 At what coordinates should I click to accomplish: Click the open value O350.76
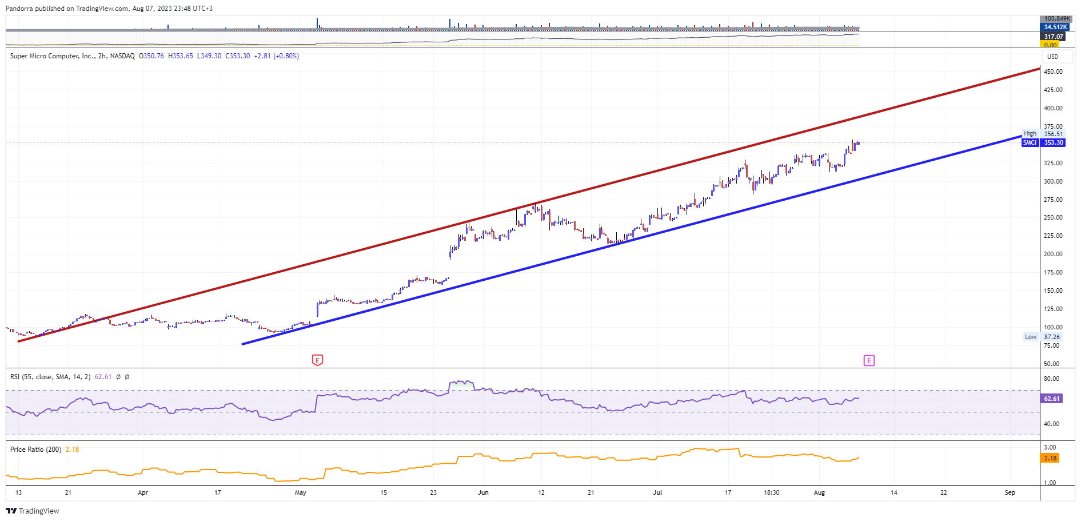(151, 56)
